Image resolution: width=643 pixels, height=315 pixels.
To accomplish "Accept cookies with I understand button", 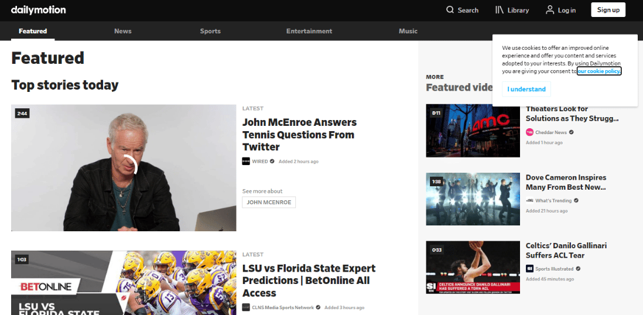I will (x=526, y=89).
